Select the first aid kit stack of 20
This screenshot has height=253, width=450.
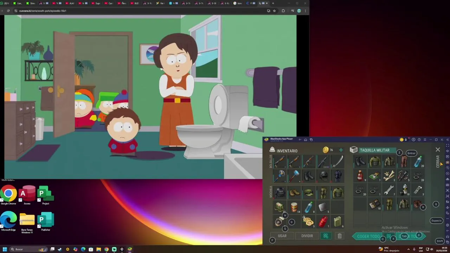280,207
